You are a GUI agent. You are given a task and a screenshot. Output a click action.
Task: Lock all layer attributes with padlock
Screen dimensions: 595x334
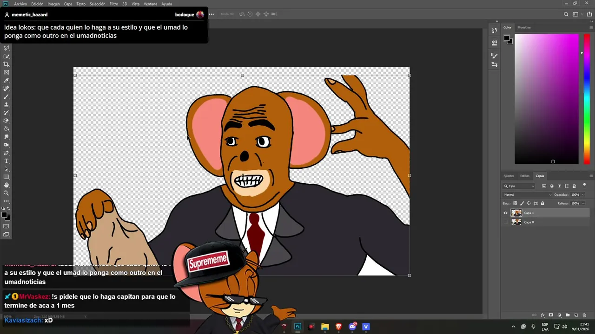[542, 203]
